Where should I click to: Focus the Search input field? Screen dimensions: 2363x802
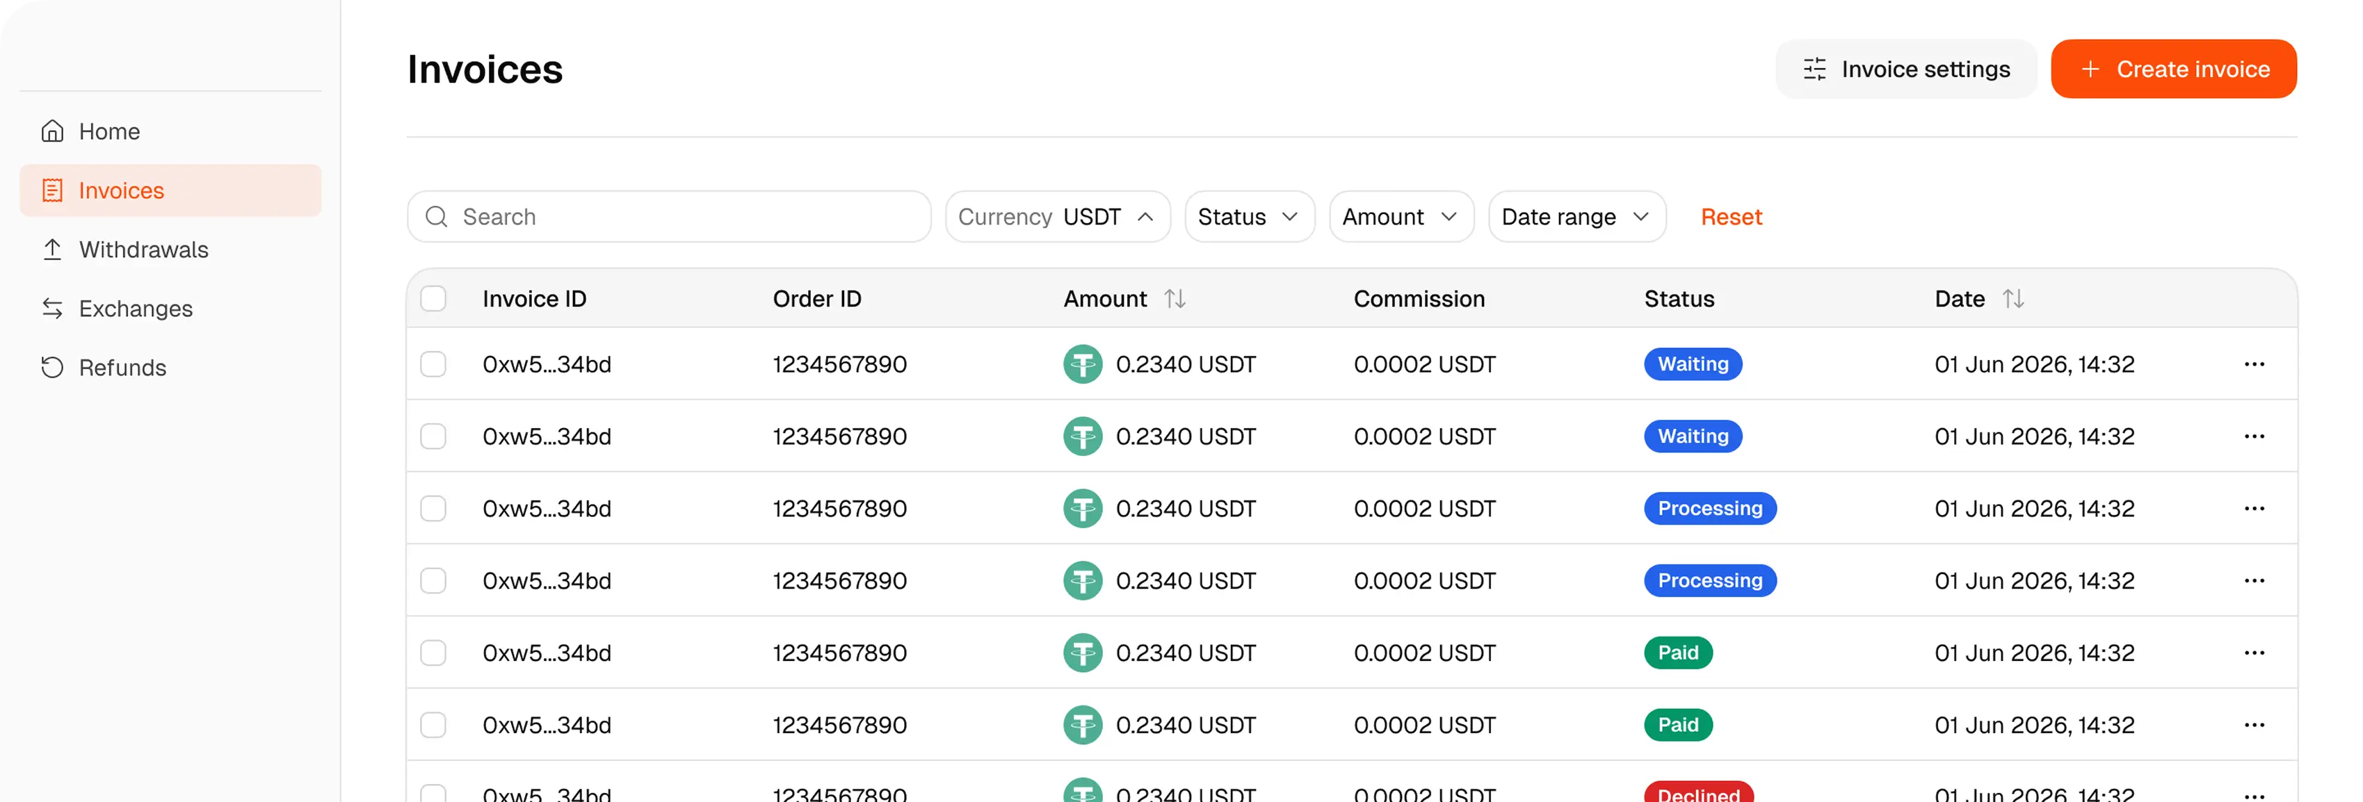(669, 218)
